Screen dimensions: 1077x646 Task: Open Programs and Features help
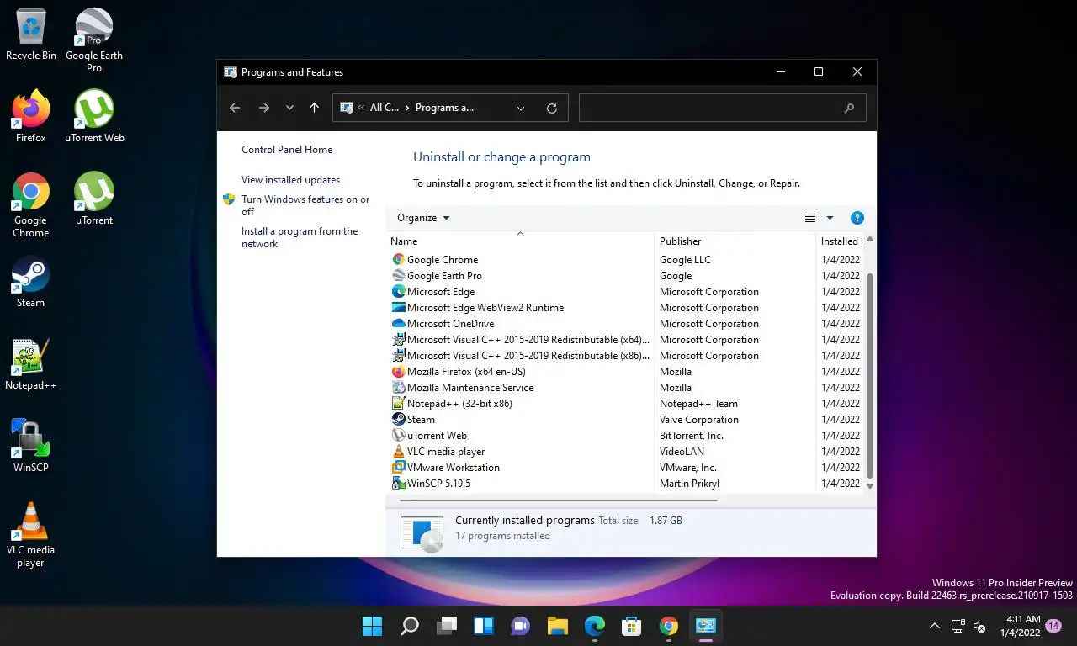coord(857,218)
